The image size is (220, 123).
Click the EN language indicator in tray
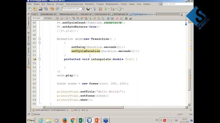pos(157,120)
